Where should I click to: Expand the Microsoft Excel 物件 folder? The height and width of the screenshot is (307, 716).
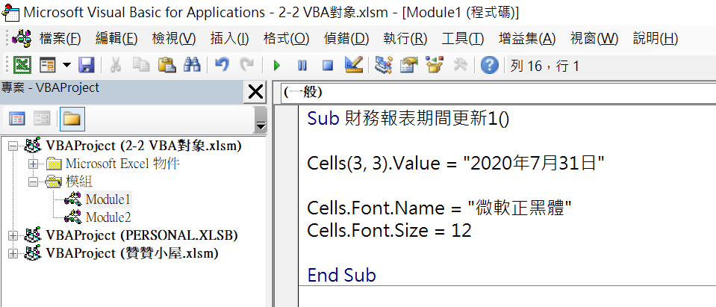pos(32,164)
